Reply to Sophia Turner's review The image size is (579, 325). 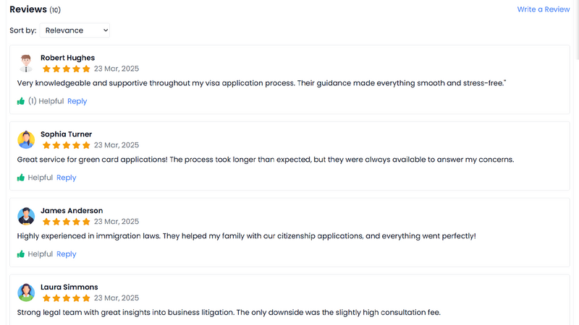point(66,178)
